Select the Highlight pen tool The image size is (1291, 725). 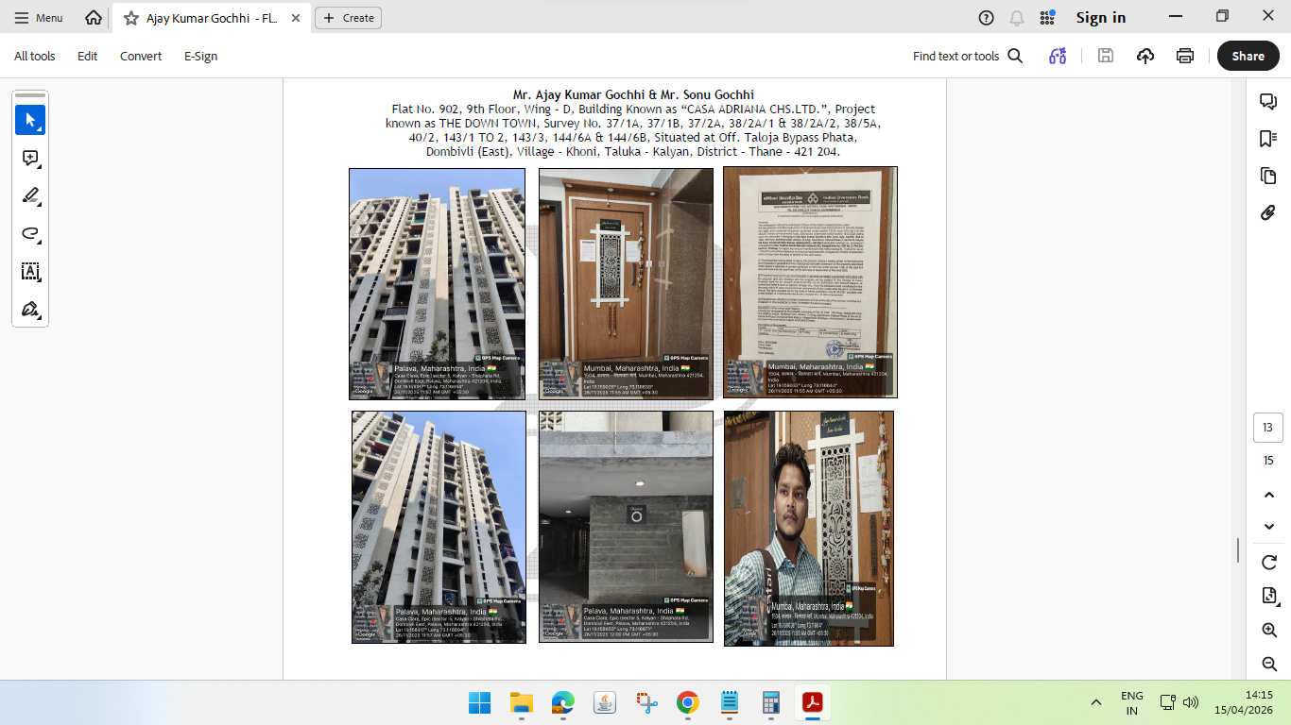(x=30, y=196)
